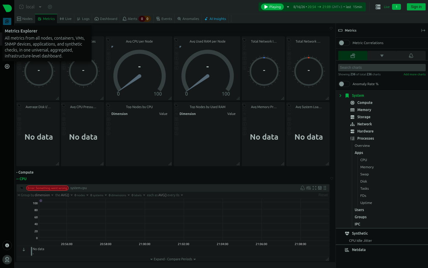Open the Alerts tab

tap(136, 19)
